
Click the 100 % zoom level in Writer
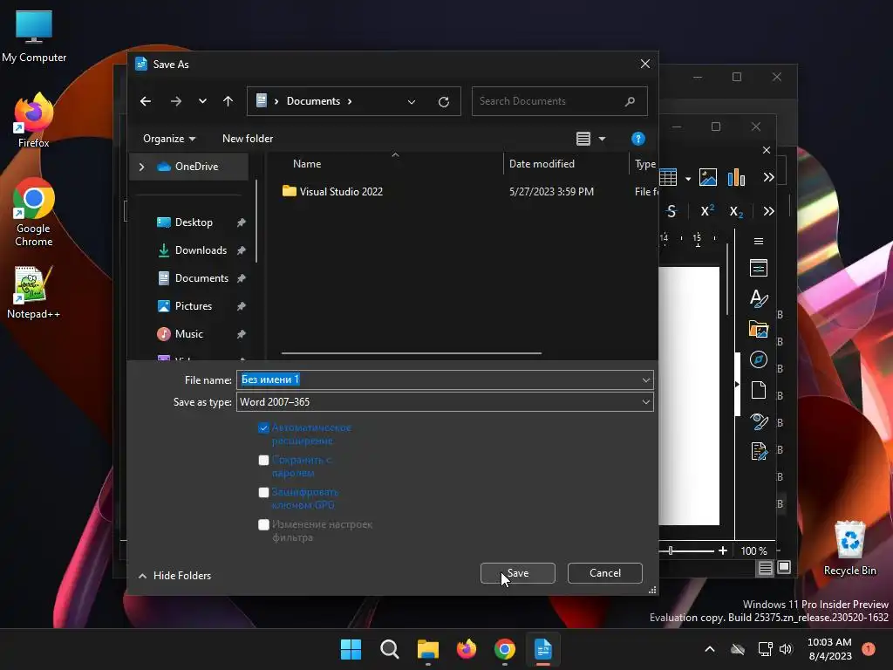coord(753,551)
